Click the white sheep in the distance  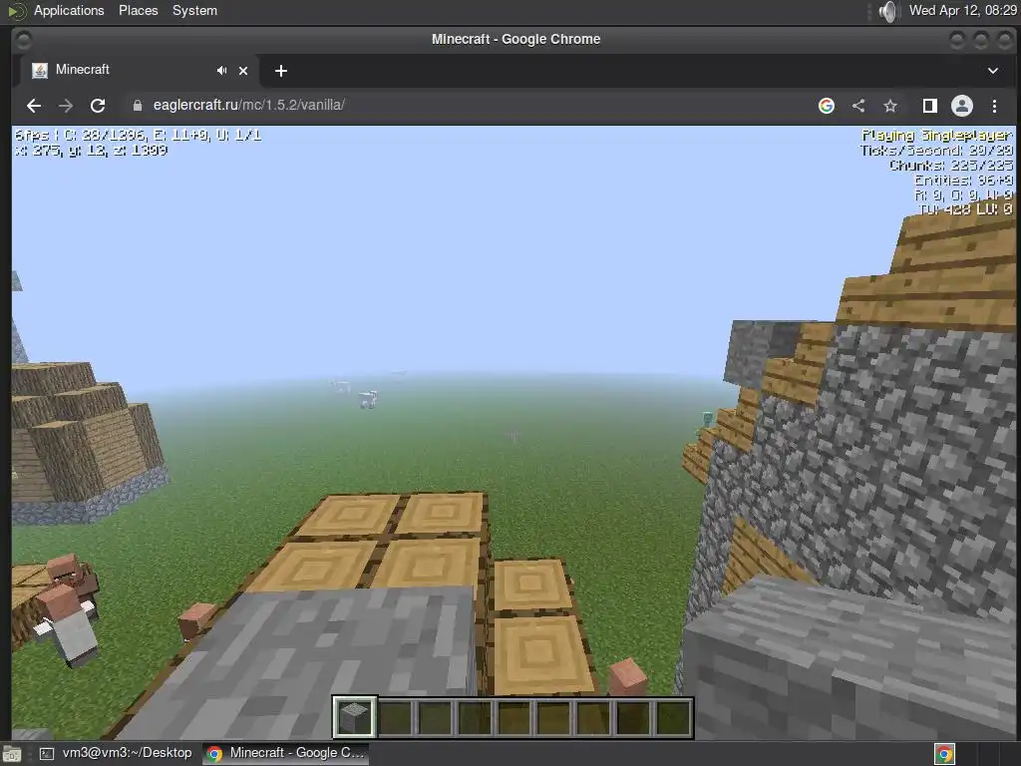[368, 399]
